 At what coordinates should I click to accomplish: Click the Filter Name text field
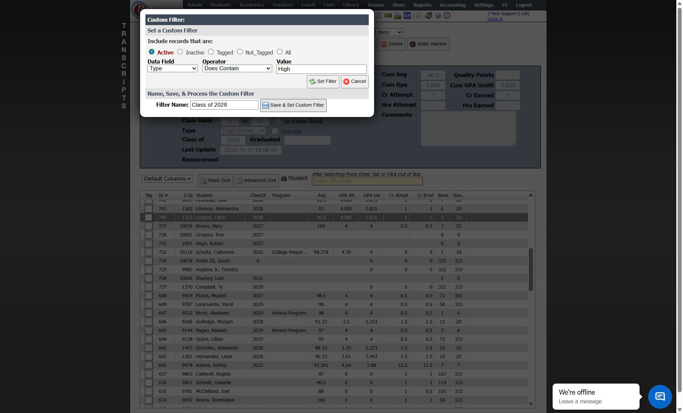[224, 105]
